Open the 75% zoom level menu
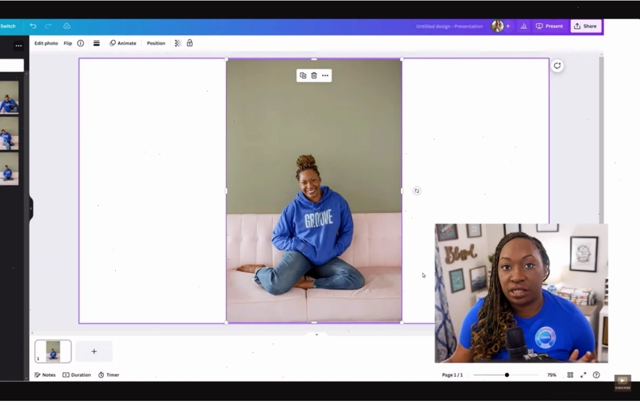The width and height of the screenshot is (640, 402). [552, 375]
